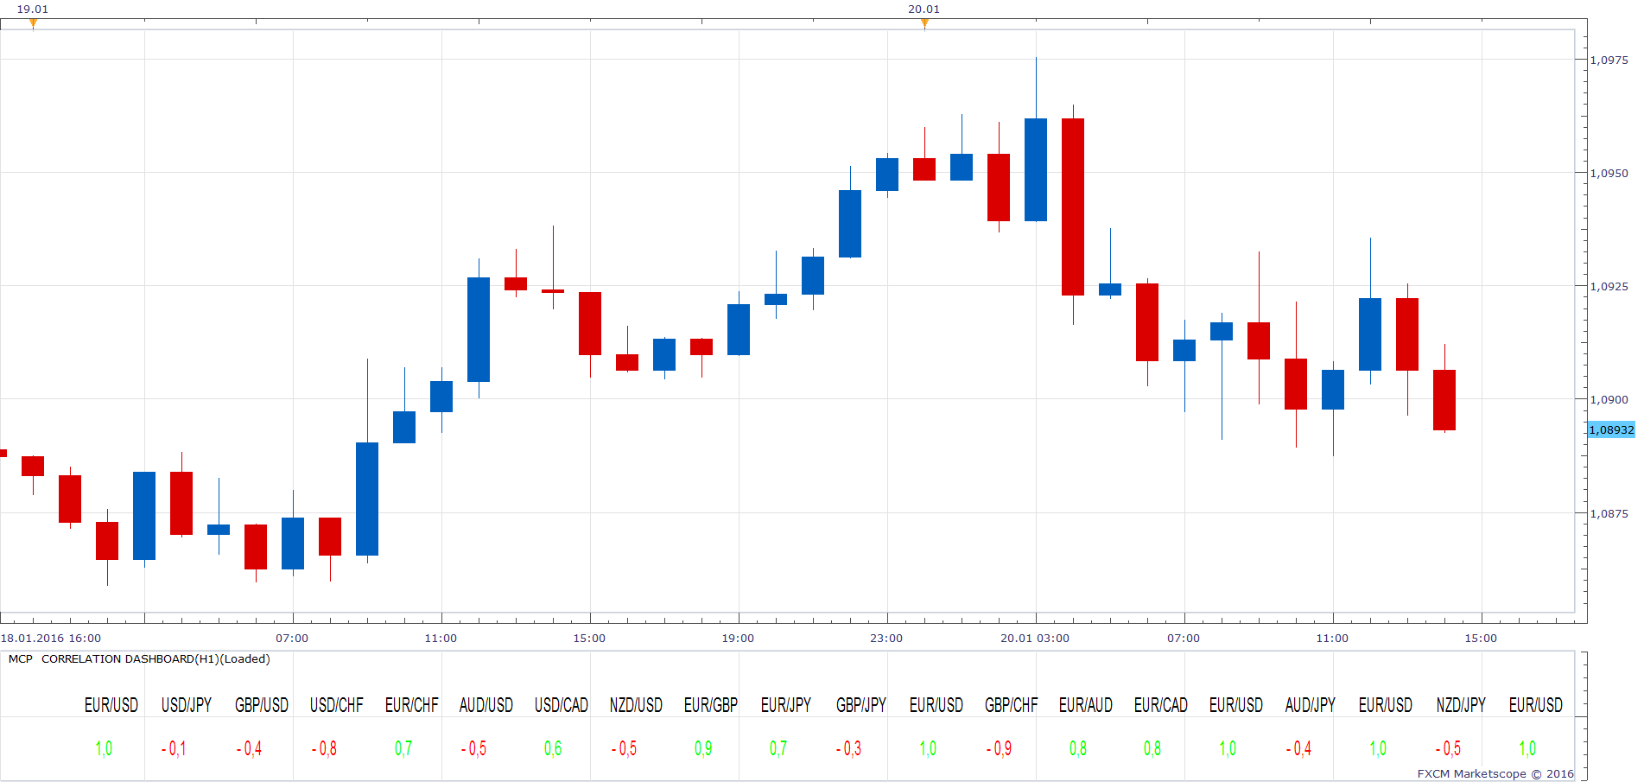
Task: Click the tall red candle after 20.01 03:00
Action: point(1073,207)
